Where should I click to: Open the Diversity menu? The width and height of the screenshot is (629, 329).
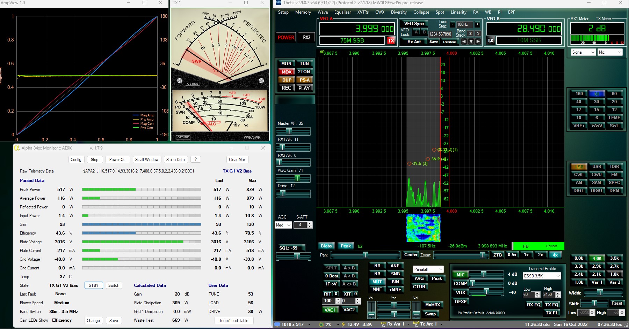click(399, 12)
